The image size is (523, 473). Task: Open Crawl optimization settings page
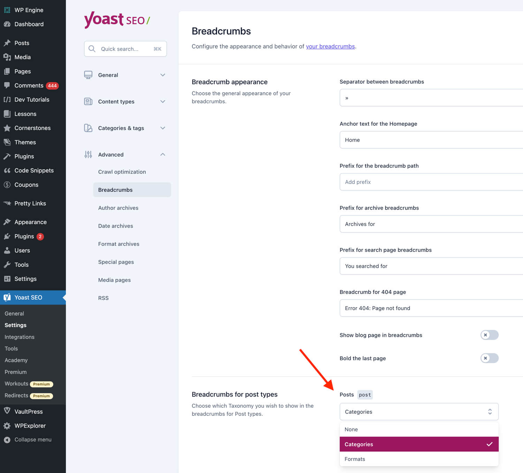tap(122, 172)
